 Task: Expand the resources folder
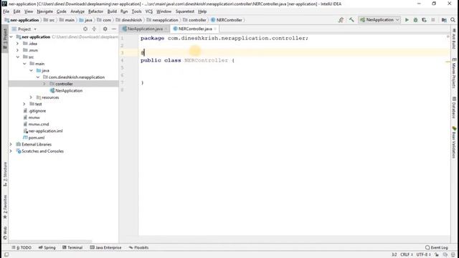(x=31, y=97)
